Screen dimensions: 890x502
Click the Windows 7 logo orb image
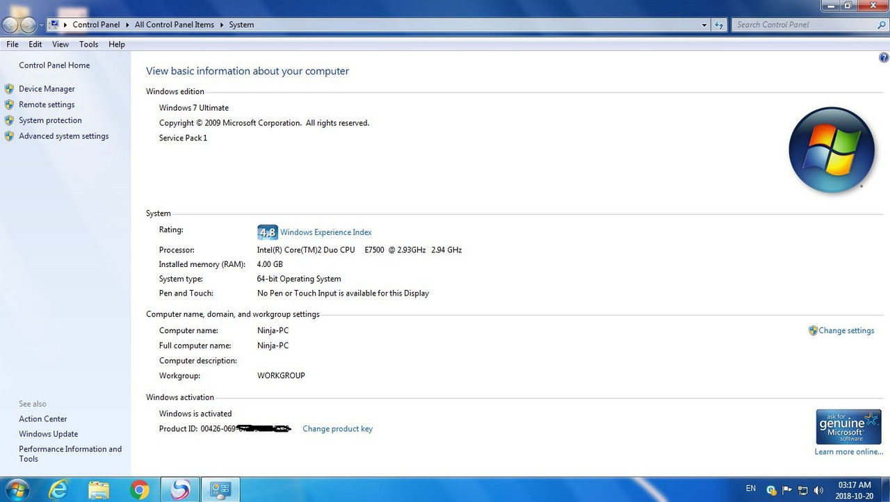[832, 150]
